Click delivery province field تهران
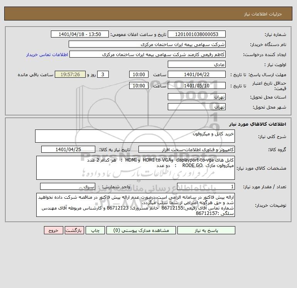This screenshot has width=297, height=288. [197, 97]
